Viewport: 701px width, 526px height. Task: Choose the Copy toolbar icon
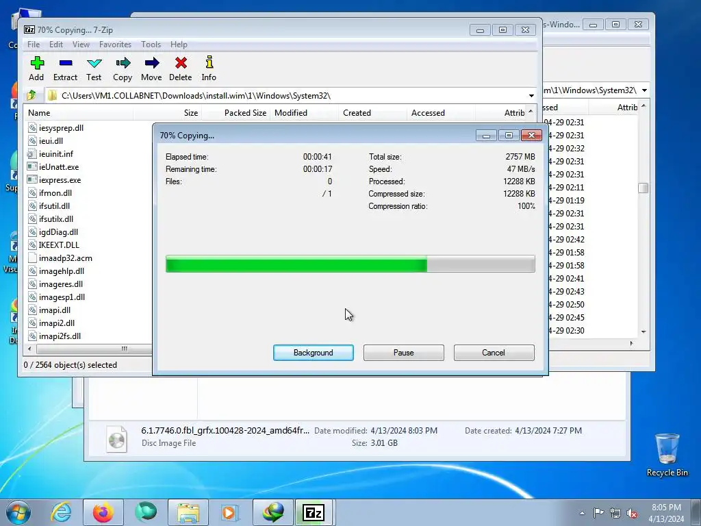(x=123, y=63)
